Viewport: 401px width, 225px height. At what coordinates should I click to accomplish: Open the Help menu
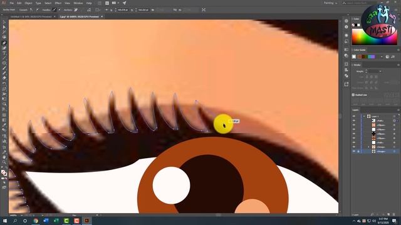coord(89,3)
